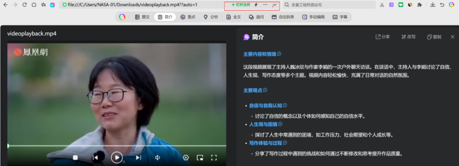Click the magnifier icon in the search box

tap(287, 5)
